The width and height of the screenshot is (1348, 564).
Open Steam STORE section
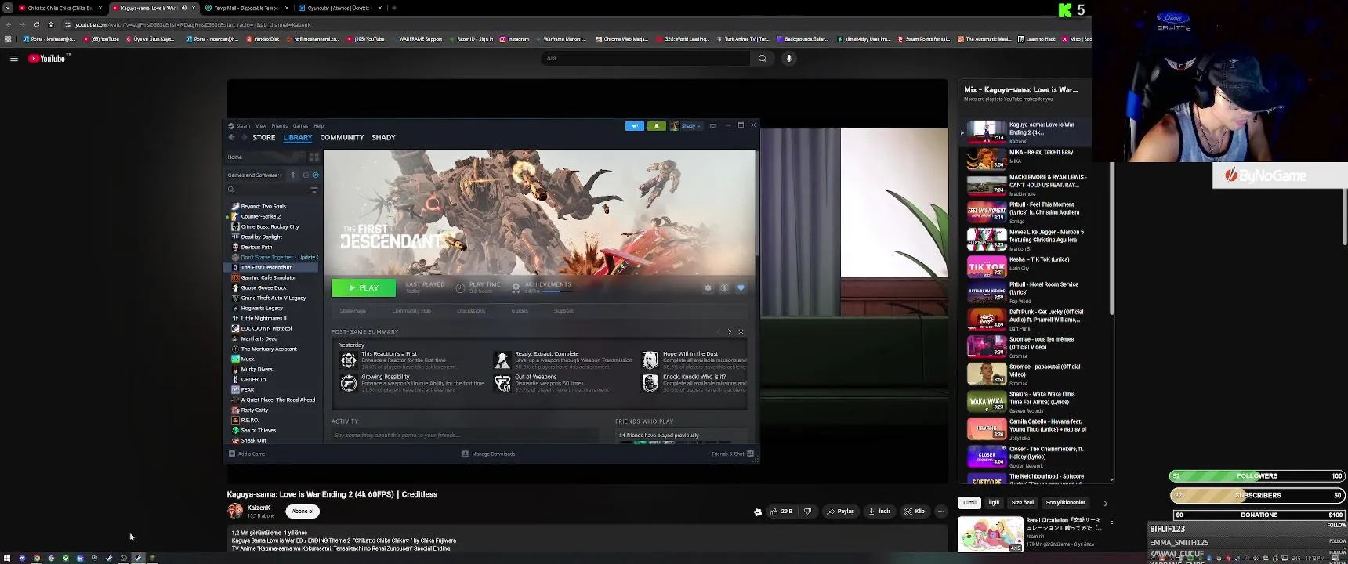[264, 137]
